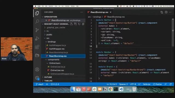Click src in the breadcrumb path
175x98 pixels.
click(89, 17)
